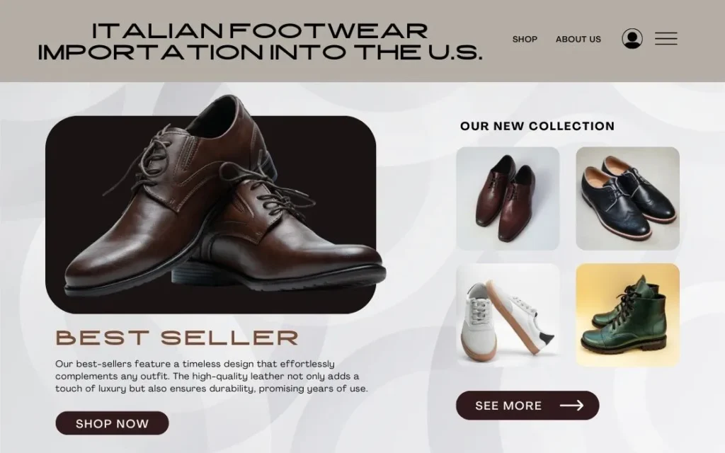
Task: Click the Shop Now button
Action: click(x=112, y=423)
